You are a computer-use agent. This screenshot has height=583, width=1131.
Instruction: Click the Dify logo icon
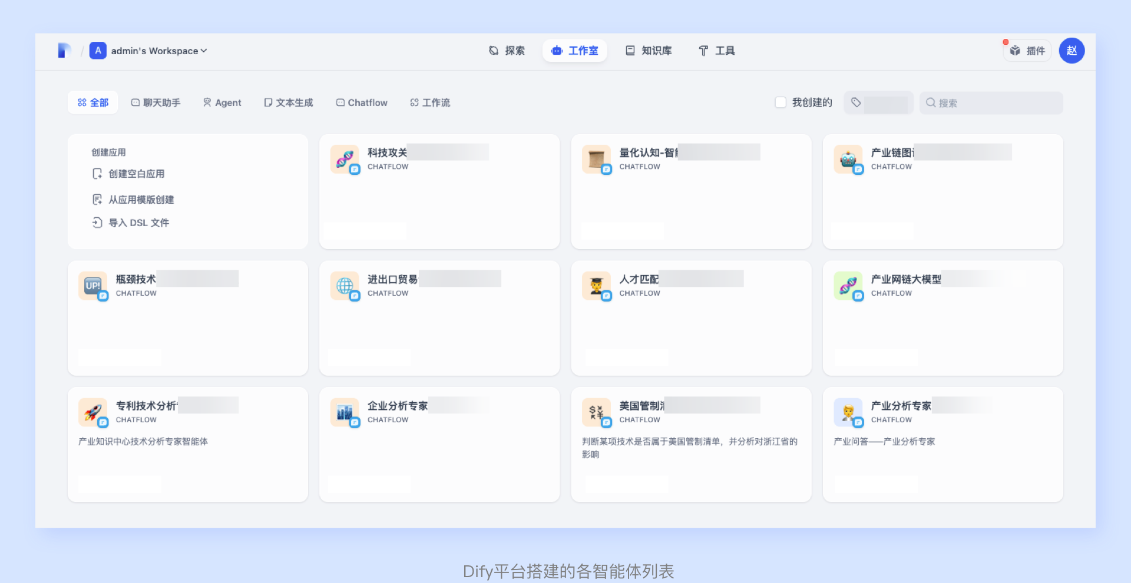click(x=64, y=51)
